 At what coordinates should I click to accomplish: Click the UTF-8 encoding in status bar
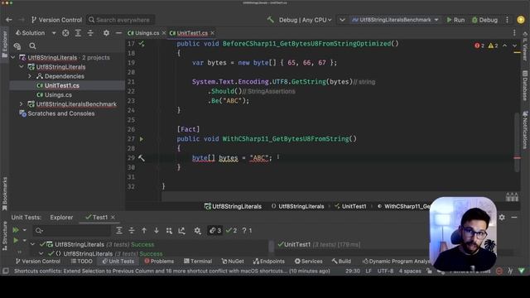click(x=385, y=271)
